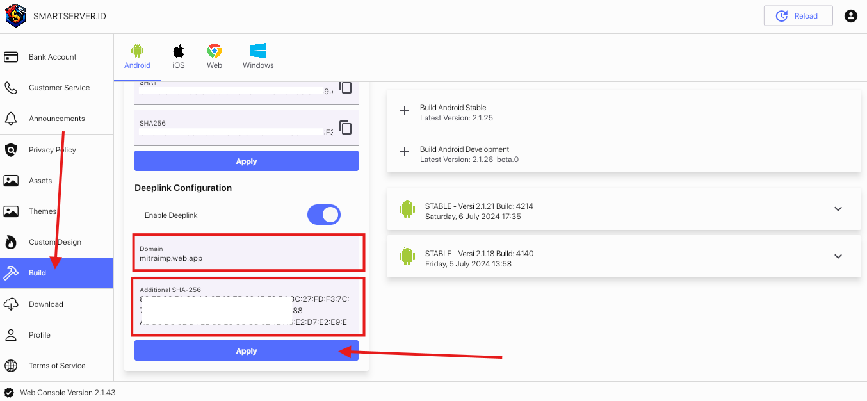The height and width of the screenshot is (401, 867).
Task: Apply the Deeplink Configuration
Action: click(x=246, y=350)
